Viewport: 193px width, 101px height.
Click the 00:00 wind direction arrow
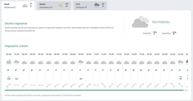point(9,85)
